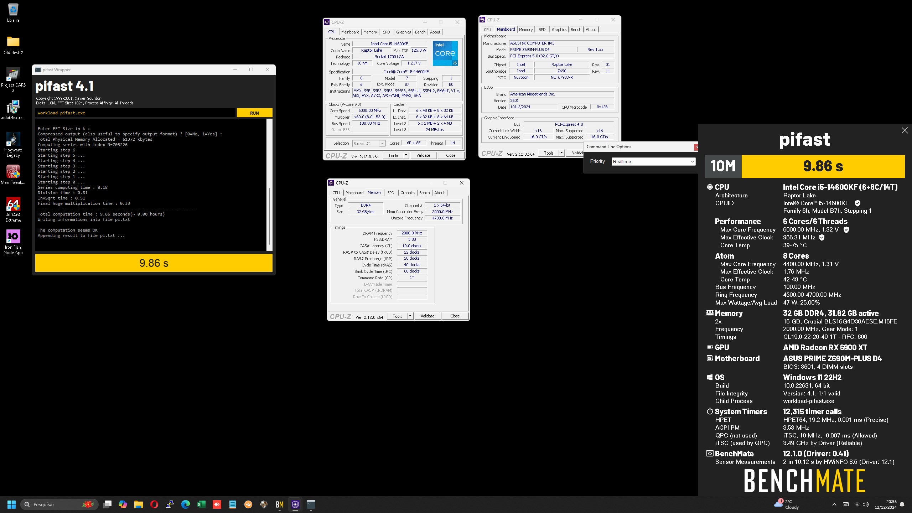Switch to the CPU-Z taskbar icon

295,504
